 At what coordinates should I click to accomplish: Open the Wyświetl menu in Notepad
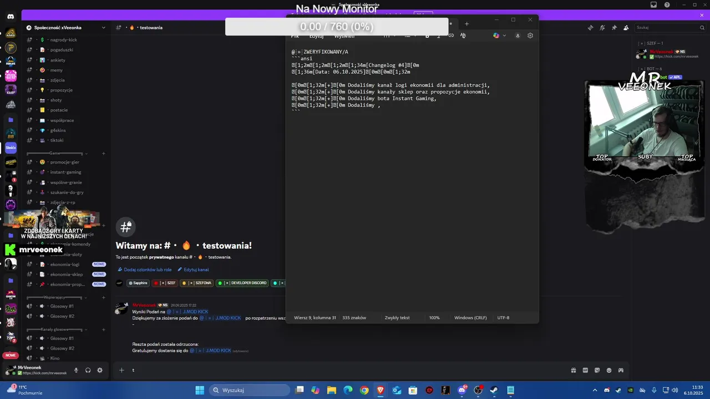344,36
